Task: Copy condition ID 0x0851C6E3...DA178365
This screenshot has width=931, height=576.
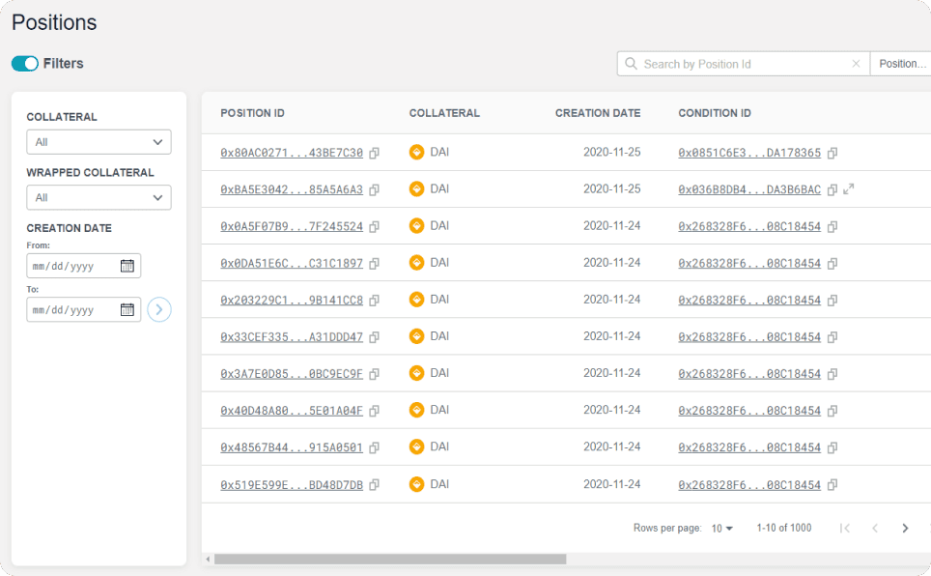Action: point(832,153)
